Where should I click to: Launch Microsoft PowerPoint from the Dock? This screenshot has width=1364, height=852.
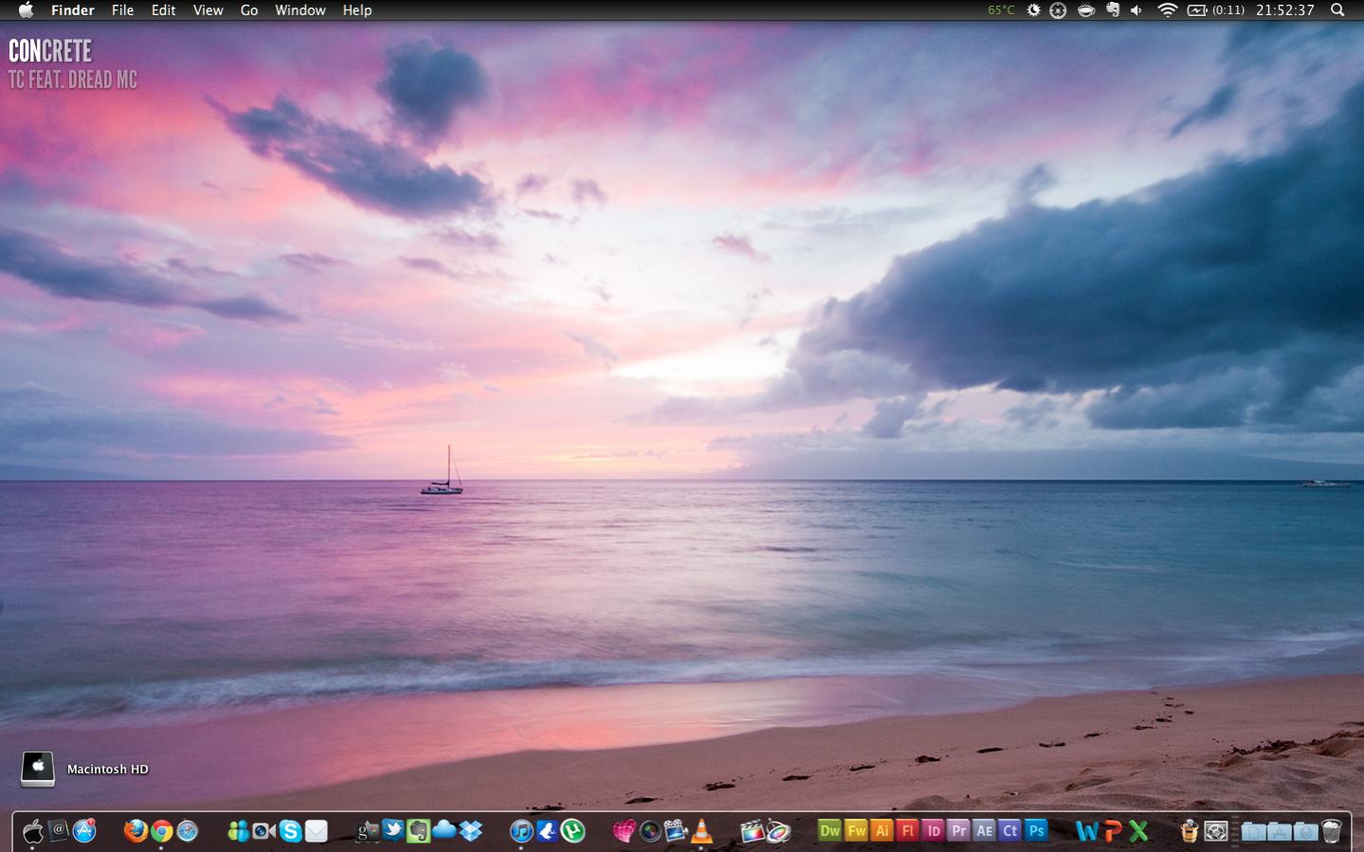[x=1113, y=831]
